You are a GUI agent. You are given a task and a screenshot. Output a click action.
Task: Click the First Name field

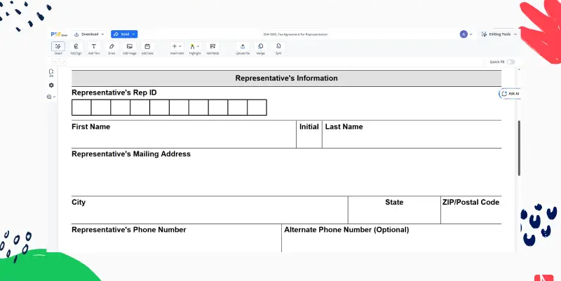[184, 135]
